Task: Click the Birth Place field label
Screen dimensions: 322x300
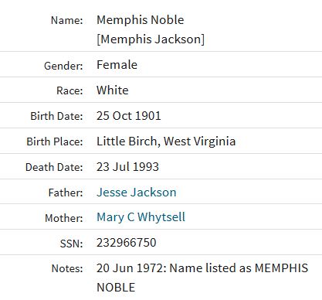Action: [55, 141]
